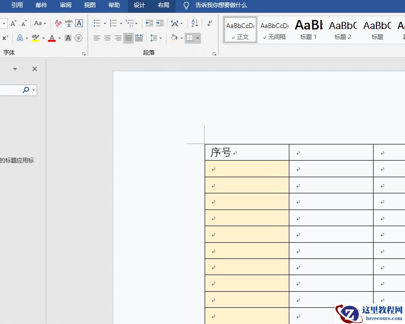Image resolution: width=405 pixels, height=324 pixels.
Task: Start a numbered list
Action: click(113, 23)
